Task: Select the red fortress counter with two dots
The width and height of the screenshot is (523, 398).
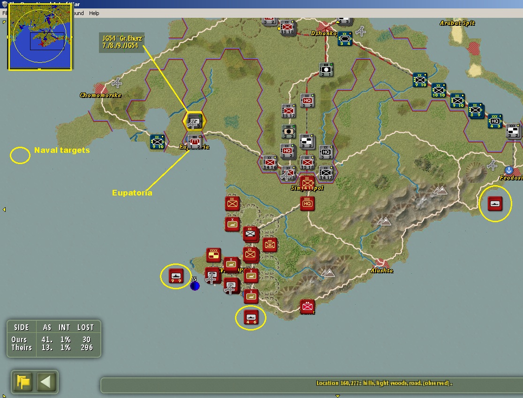Action: click(x=270, y=245)
